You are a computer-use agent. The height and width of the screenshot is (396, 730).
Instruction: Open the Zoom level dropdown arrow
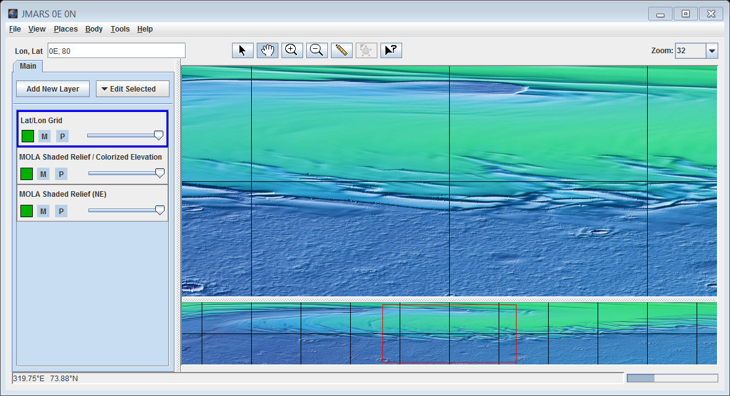tap(712, 51)
